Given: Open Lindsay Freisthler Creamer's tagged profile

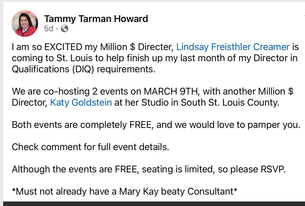Looking at the screenshot, I should (x=233, y=47).
